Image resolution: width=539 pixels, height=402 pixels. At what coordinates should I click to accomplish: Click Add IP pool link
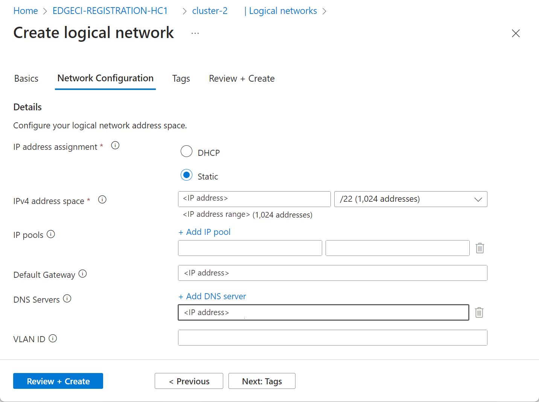tap(204, 232)
